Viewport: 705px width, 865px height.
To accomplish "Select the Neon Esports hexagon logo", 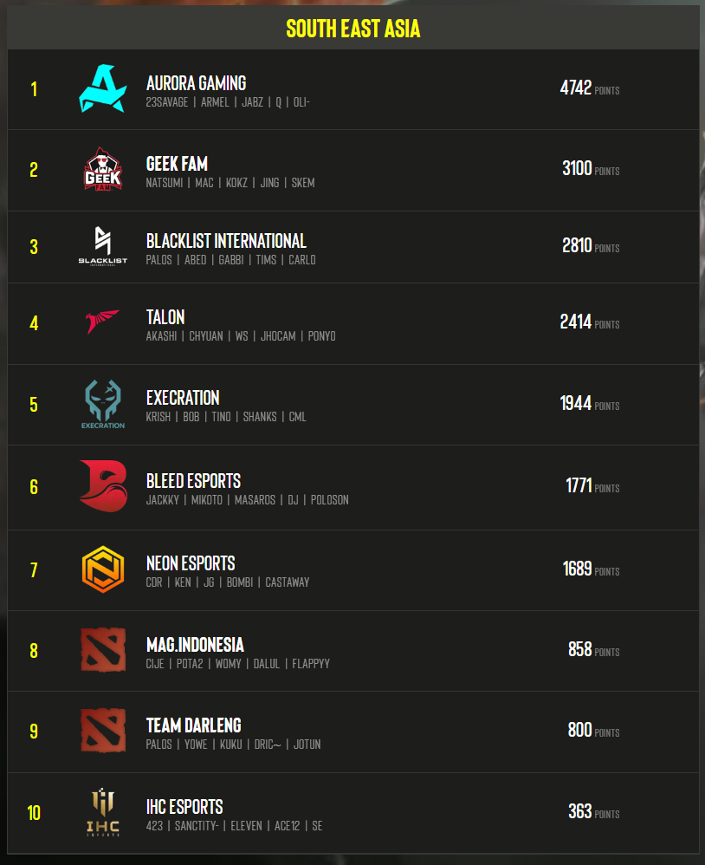I will point(102,569).
